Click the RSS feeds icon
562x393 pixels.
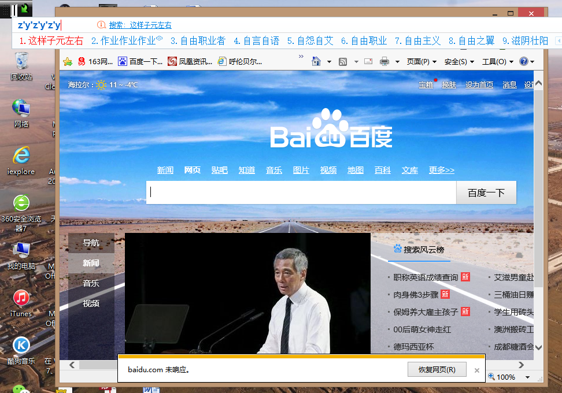click(x=343, y=62)
